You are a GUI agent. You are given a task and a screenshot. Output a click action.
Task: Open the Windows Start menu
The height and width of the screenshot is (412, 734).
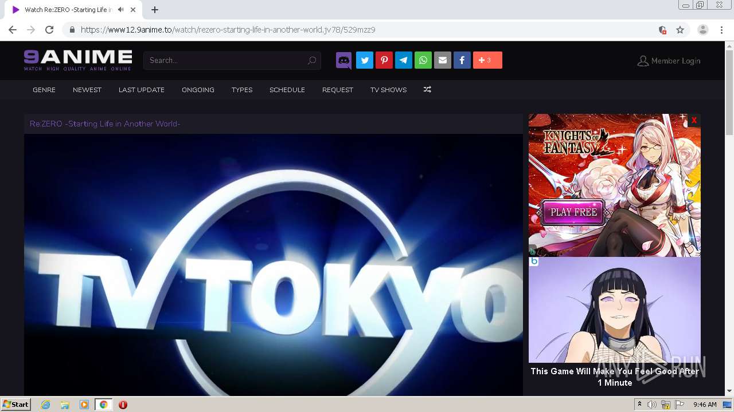[x=15, y=405]
